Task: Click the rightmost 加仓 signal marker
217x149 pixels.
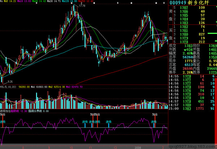Action: (155, 114)
